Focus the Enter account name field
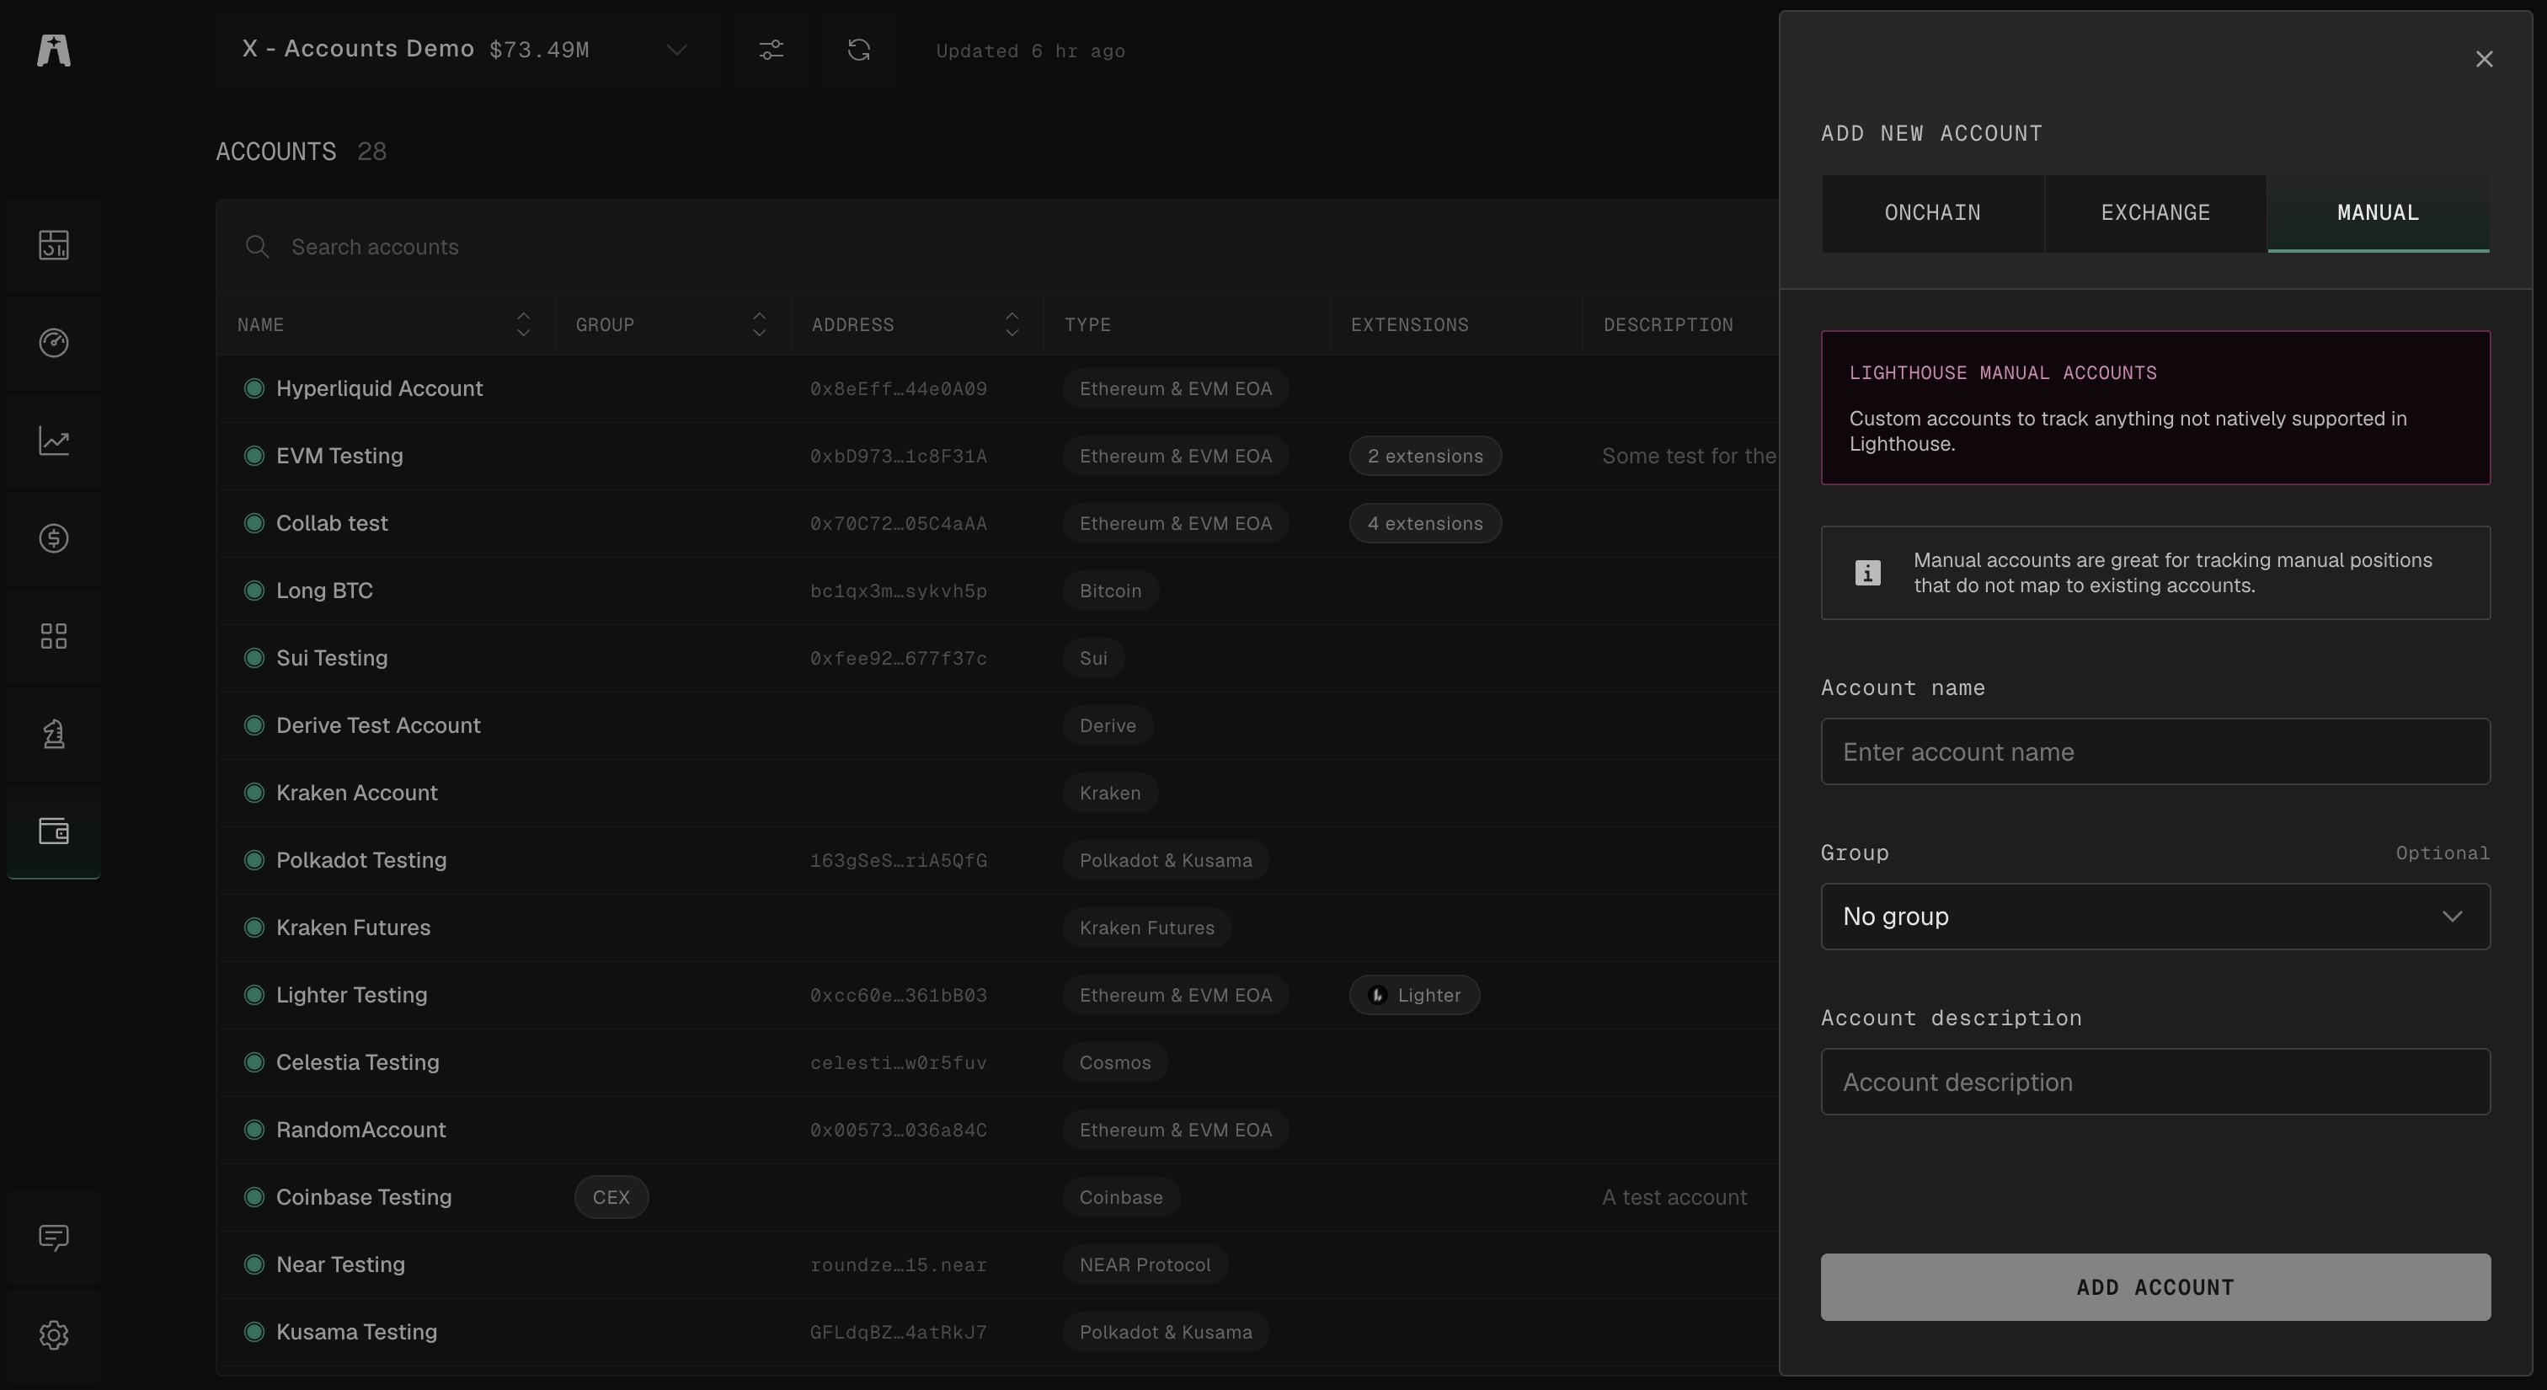 click(x=2155, y=752)
